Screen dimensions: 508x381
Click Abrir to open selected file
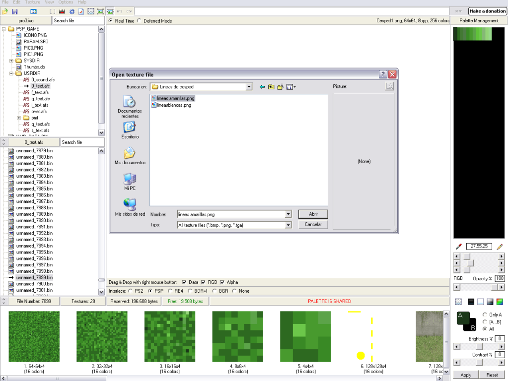pos(313,214)
